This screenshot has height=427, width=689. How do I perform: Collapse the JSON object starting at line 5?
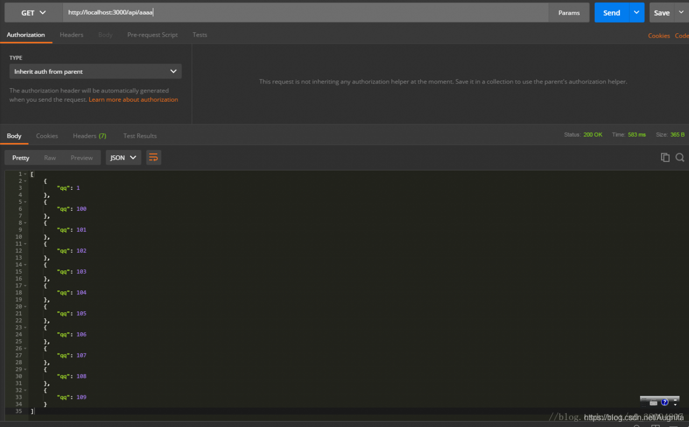pos(25,202)
